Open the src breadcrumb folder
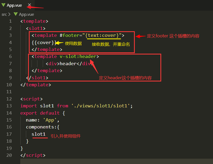Screen dimensions: 213x164 point(4,14)
